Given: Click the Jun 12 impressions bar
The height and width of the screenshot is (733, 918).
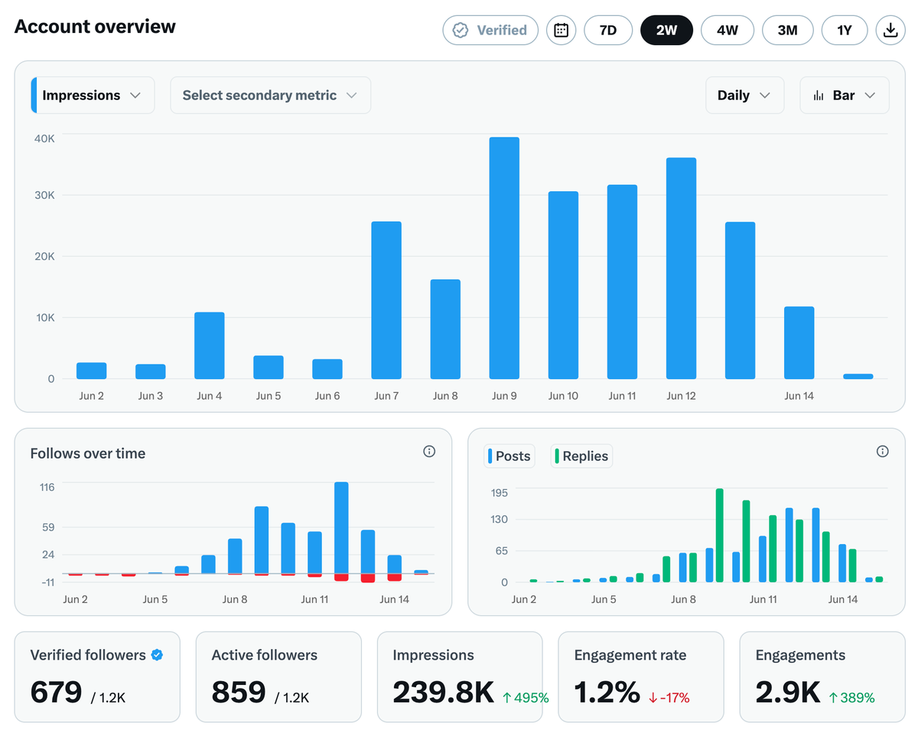Looking at the screenshot, I should [682, 268].
